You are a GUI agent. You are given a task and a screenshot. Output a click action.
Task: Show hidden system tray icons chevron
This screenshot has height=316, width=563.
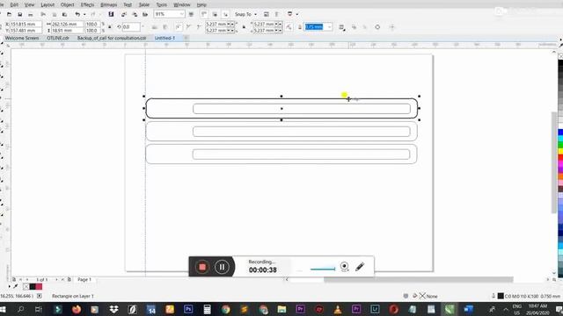tap(506, 309)
